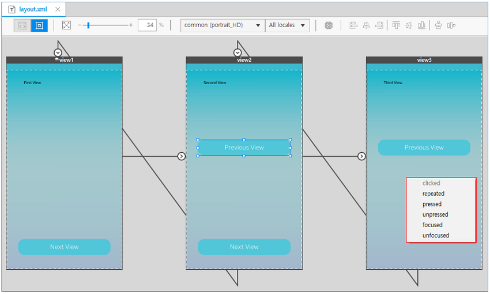Select the layout.xml tab
This screenshot has width=490, height=294.
click(33, 9)
